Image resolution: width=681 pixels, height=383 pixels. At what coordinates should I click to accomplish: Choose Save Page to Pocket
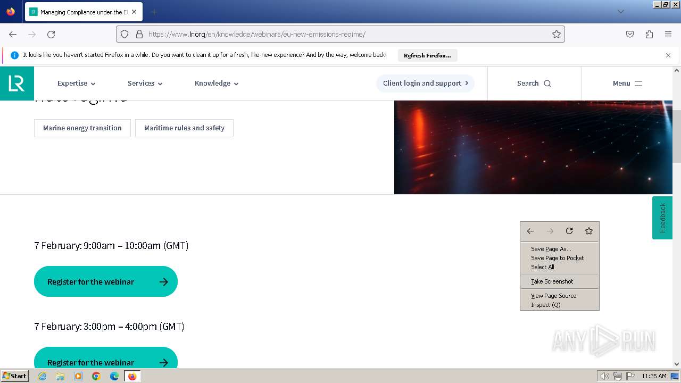point(560,258)
